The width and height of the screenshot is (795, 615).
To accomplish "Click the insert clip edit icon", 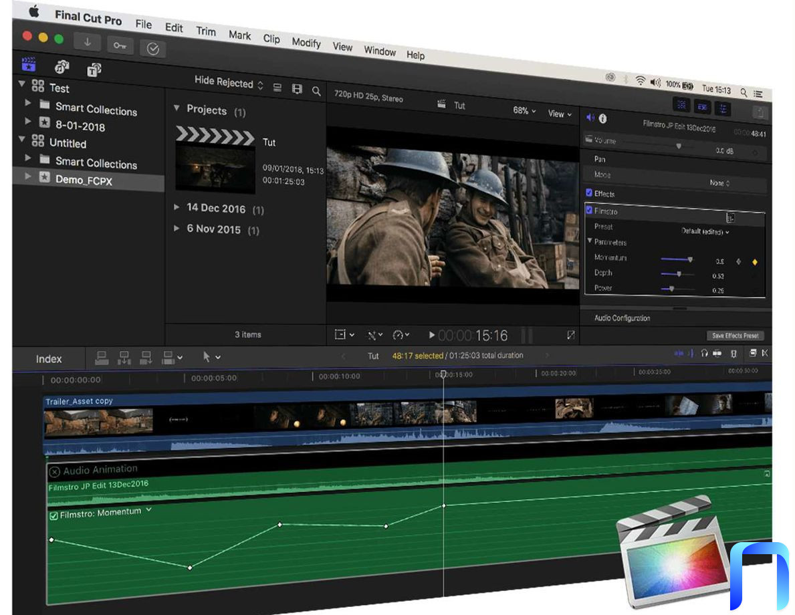I will coord(124,358).
